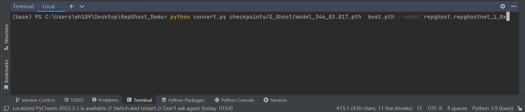The image size is (525, 112).
Task: Toggle the Terminal tool window
Action: pos(139,100)
